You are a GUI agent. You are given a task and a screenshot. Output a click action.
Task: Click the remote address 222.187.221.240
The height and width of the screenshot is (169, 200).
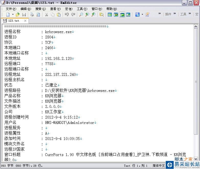click(61, 75)
